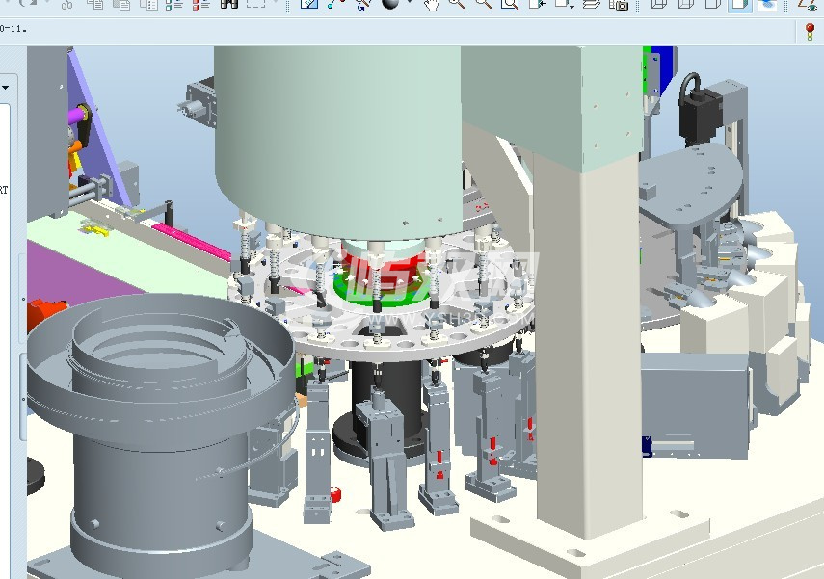
Task: Launch the View Manager icon
Action: (x=619, y=4)
